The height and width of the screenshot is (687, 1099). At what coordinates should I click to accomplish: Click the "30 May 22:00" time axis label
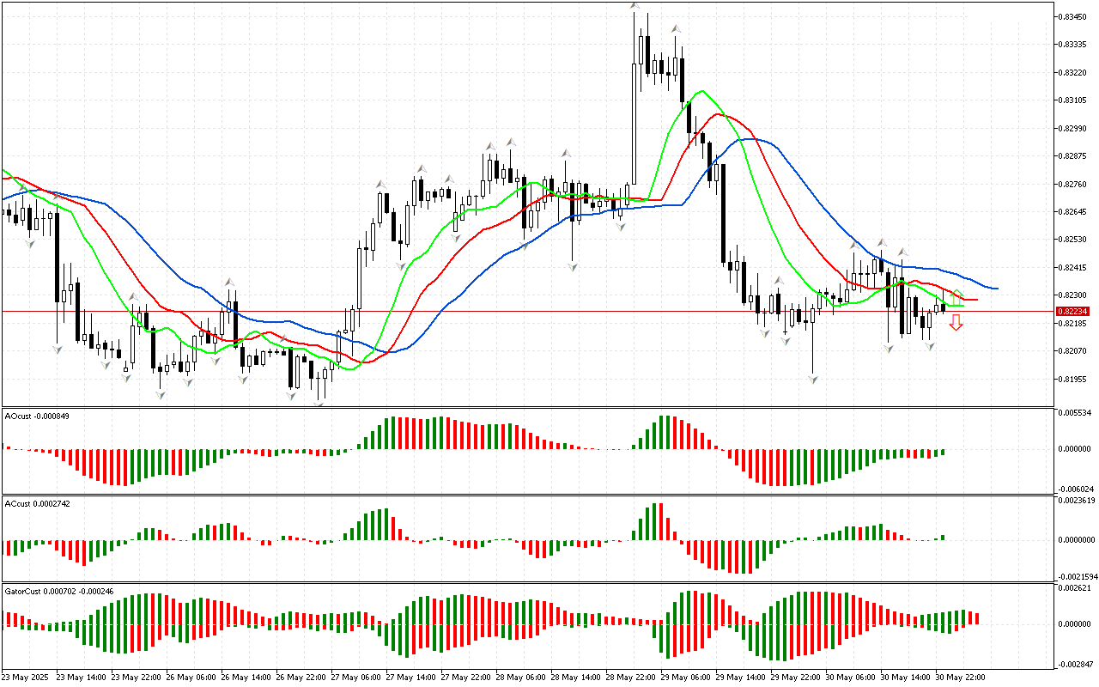point(960,677)
